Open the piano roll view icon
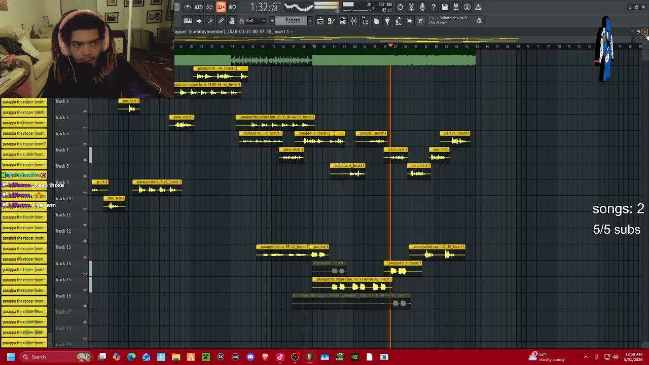649x365 pixels. [332, 21]
